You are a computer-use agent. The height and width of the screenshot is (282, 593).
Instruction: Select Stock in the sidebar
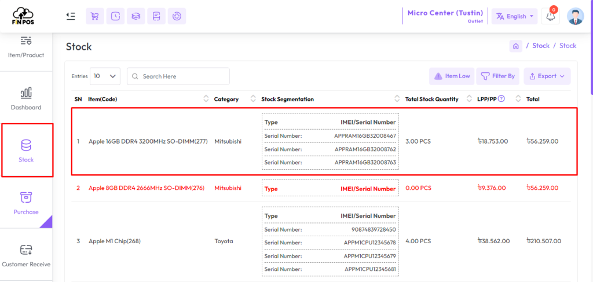click(x=27, y=150)
